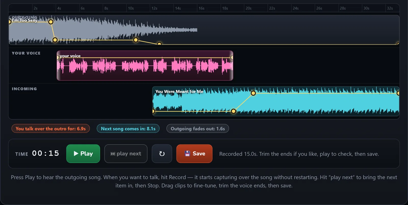Click the 30s mark on the timeline ruler
Viewport: 408px width, 205px height.
click(366, 8)
